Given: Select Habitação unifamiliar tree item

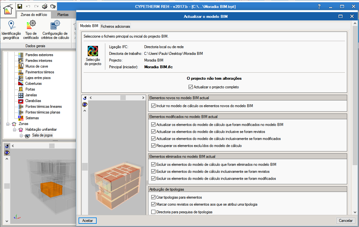Looking at the screenshot, I should click(x=41, y=129).
